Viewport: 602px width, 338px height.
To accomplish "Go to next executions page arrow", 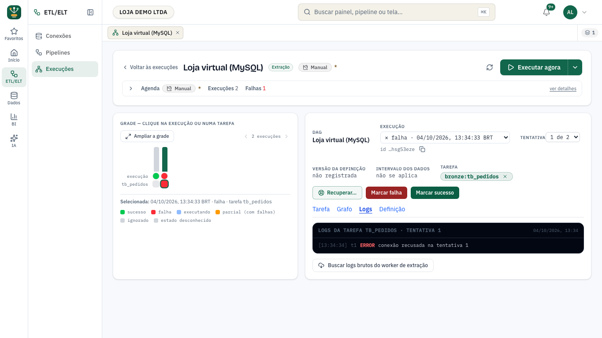I will click(286, 136).
